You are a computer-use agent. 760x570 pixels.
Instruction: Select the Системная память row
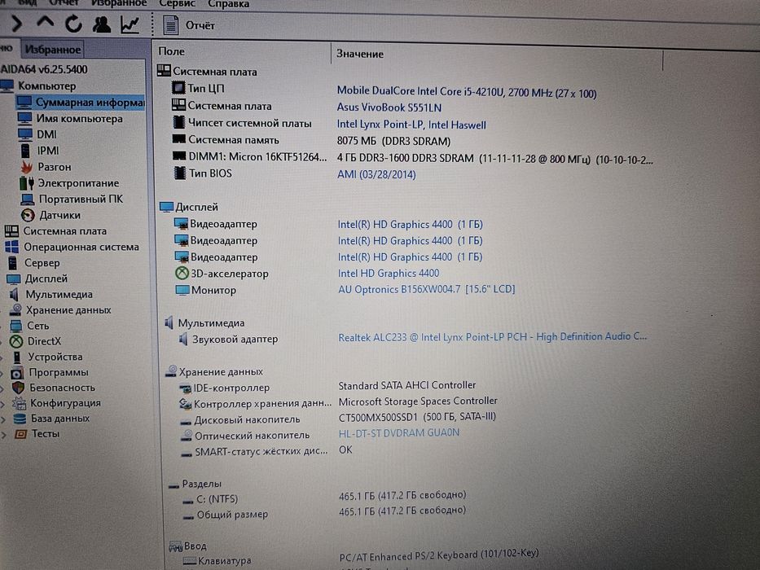pyautogui.click(x=310, y=140)
